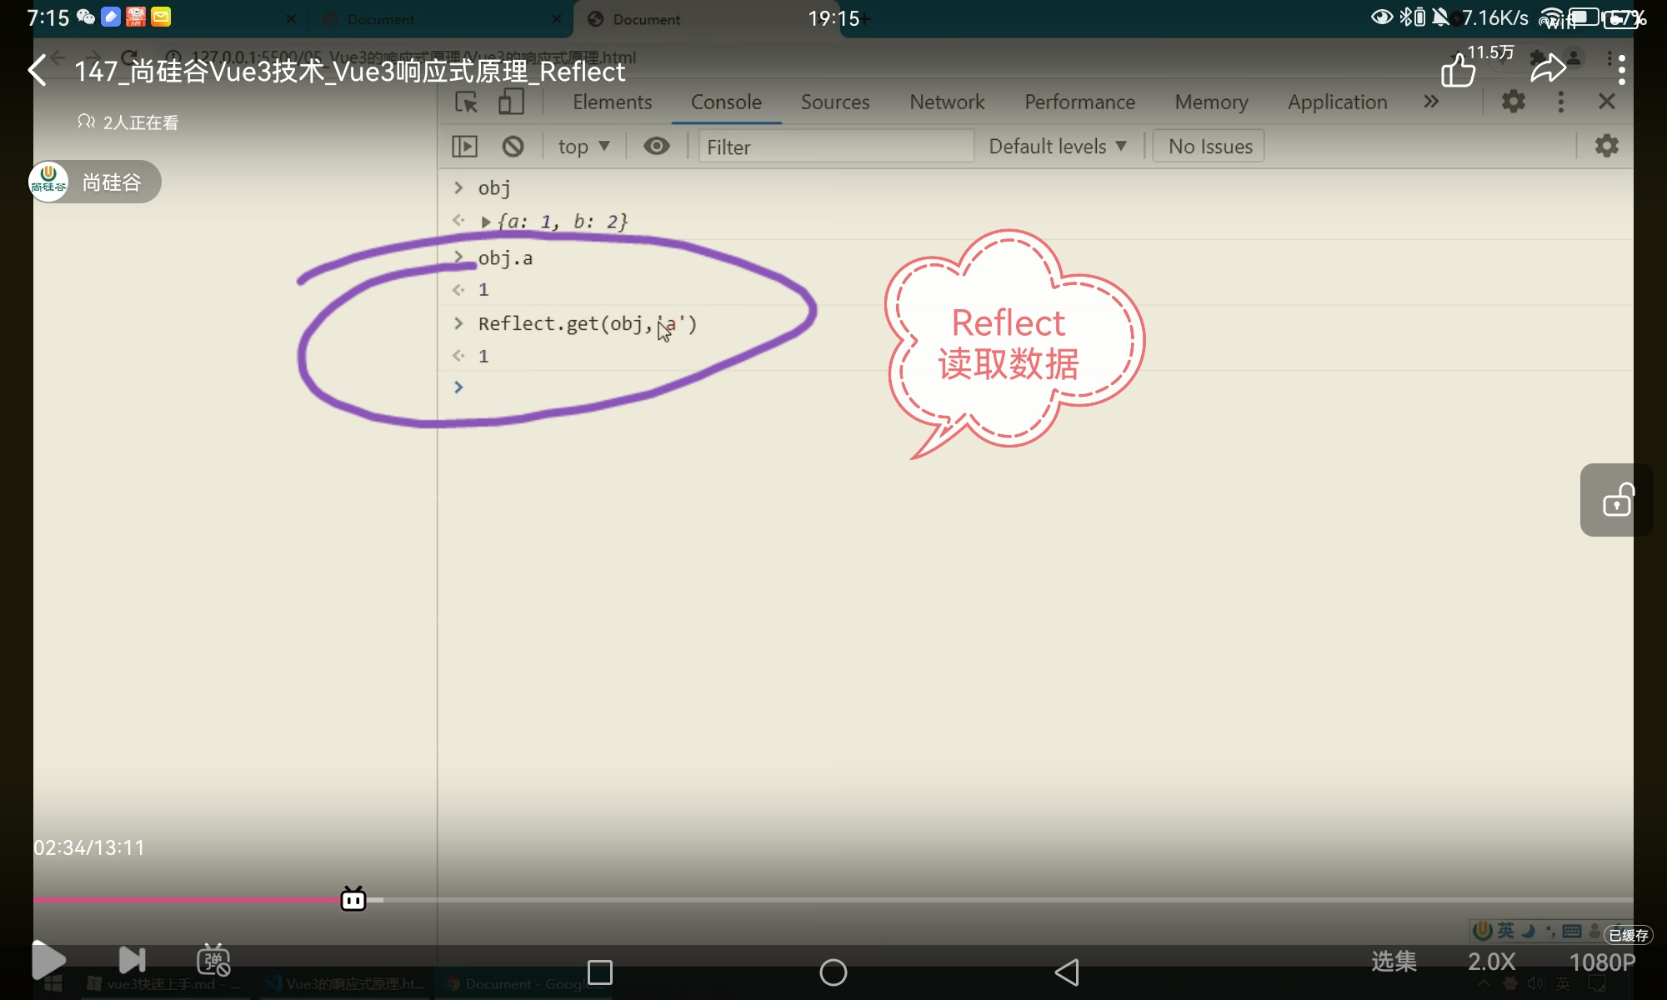1667x1000 pixels.
Task: Skip to the next episode
Action: point(132,960)
